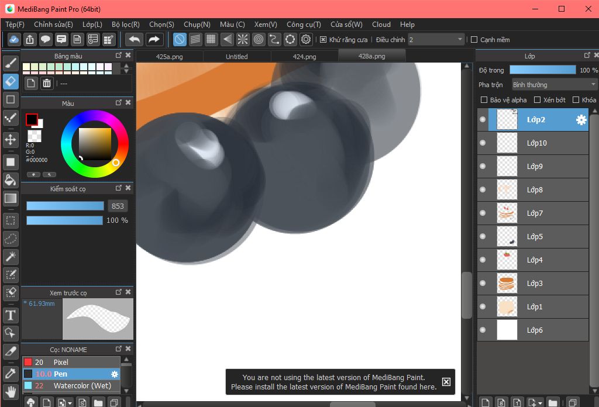The width and height of the screenshot is (599, 407).
Task: Hide the Lớp10 layer
Action: point(483,143)
